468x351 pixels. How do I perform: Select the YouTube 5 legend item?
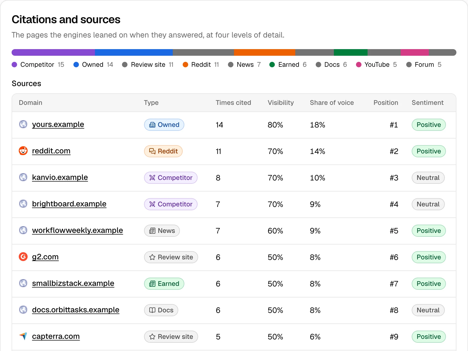(x=377, y=65)
